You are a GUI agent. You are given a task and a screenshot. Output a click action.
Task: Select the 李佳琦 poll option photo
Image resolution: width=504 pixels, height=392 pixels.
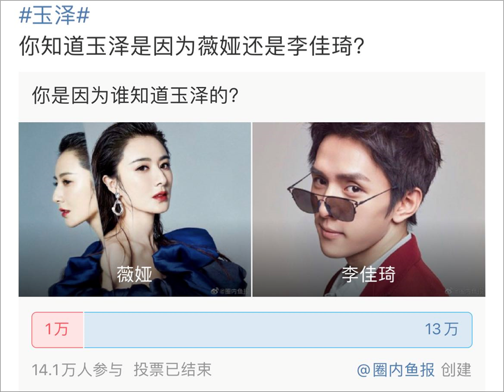click(369, 209)
